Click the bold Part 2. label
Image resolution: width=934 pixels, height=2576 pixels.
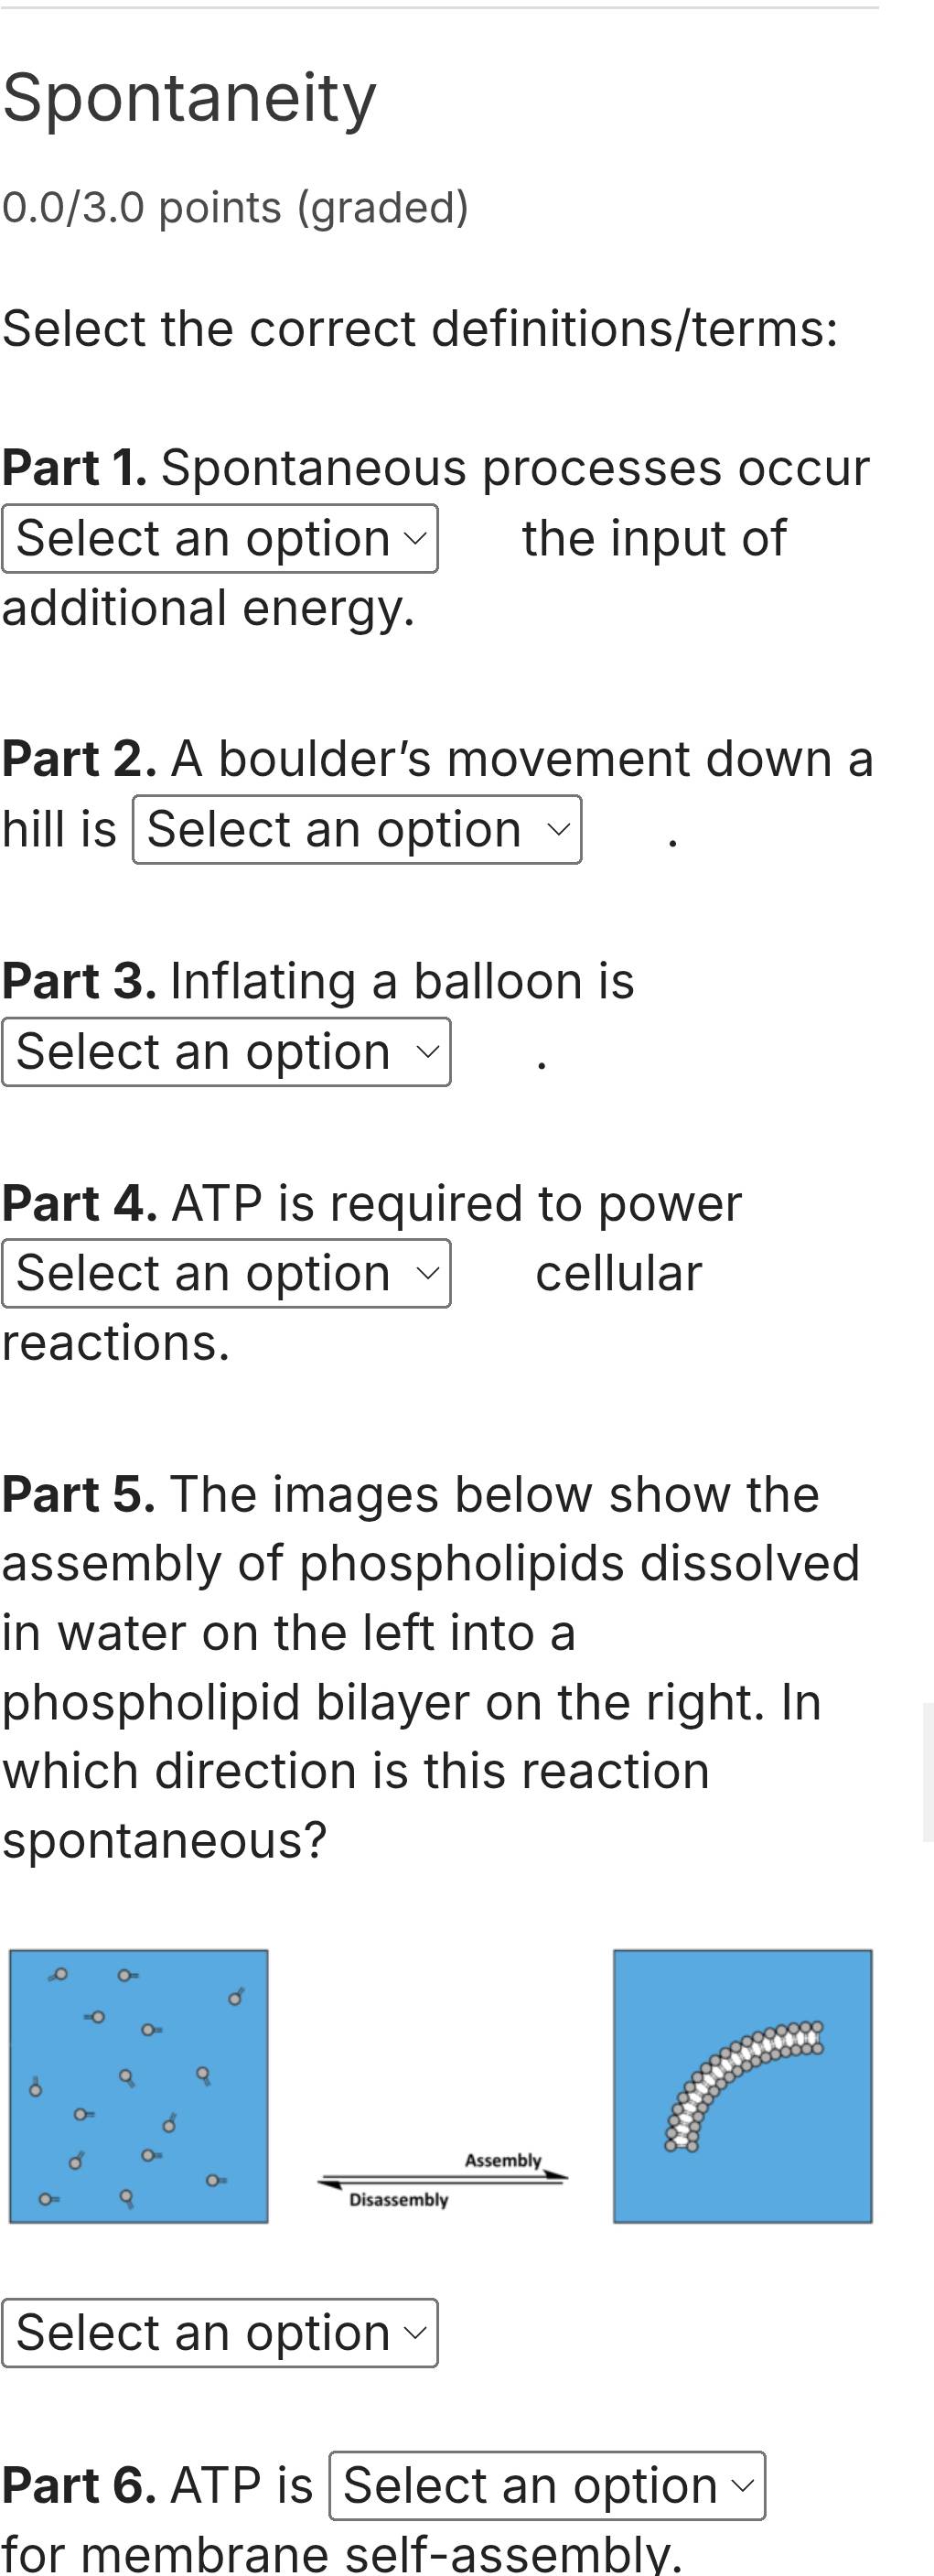pos(79,759)
